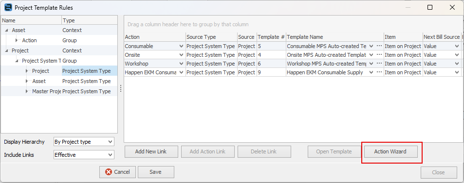Click the greyed Close button at bottom right
This screenshot has width=464, height=183.
point(439,172)
